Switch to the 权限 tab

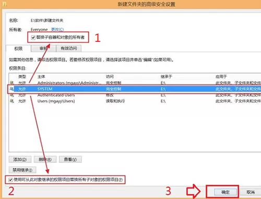(18, 49)
